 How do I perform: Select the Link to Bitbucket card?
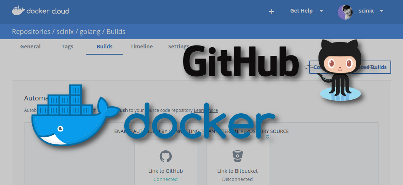pos(238,162)
